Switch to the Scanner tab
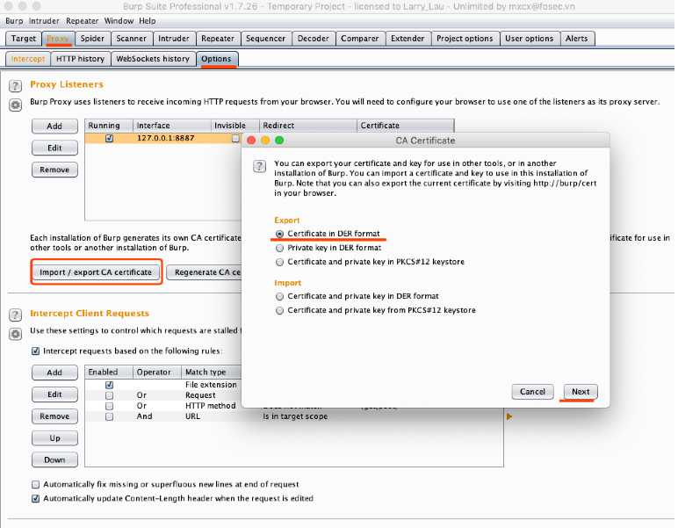 132,39
